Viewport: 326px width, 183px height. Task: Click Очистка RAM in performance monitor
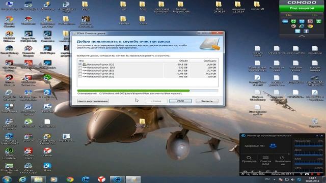265,161
